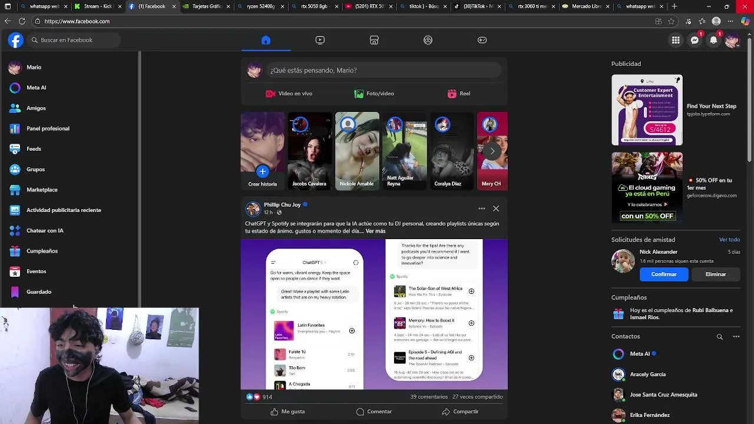This screenshot has height=424, width=754.
Task: Open Contactos options three-dots
Action: click(736, 337)
